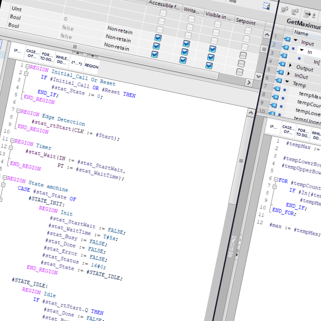Click the variable table scroll down arrow
The image size is (321, 321).
pyautogui.click(x=258, y=76)
